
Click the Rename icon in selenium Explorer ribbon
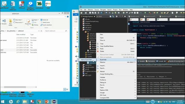(4, 22)
